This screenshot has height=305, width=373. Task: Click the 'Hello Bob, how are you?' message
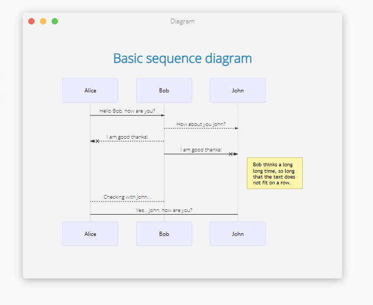click(127, 111)
